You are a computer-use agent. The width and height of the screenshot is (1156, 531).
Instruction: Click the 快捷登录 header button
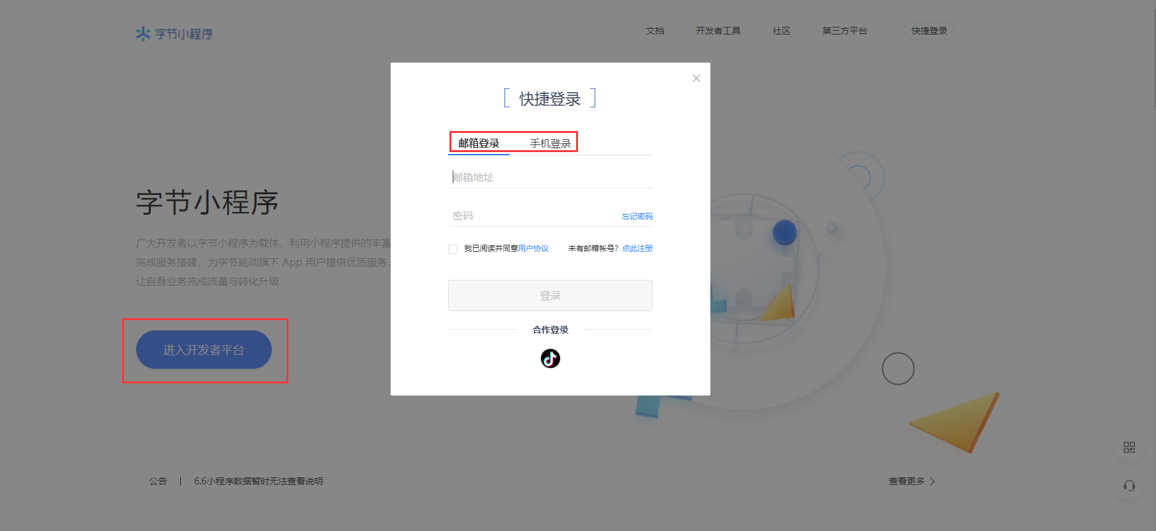(929, 31)
